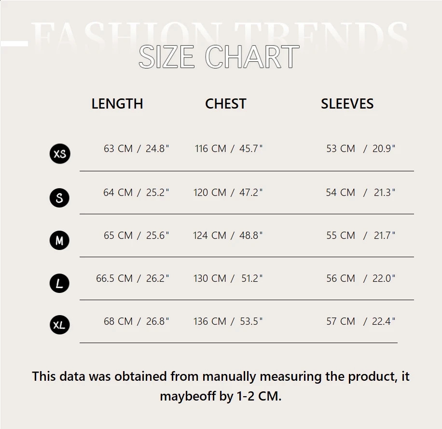Select S sleeves value 54 CM

(x=341, y=192)
